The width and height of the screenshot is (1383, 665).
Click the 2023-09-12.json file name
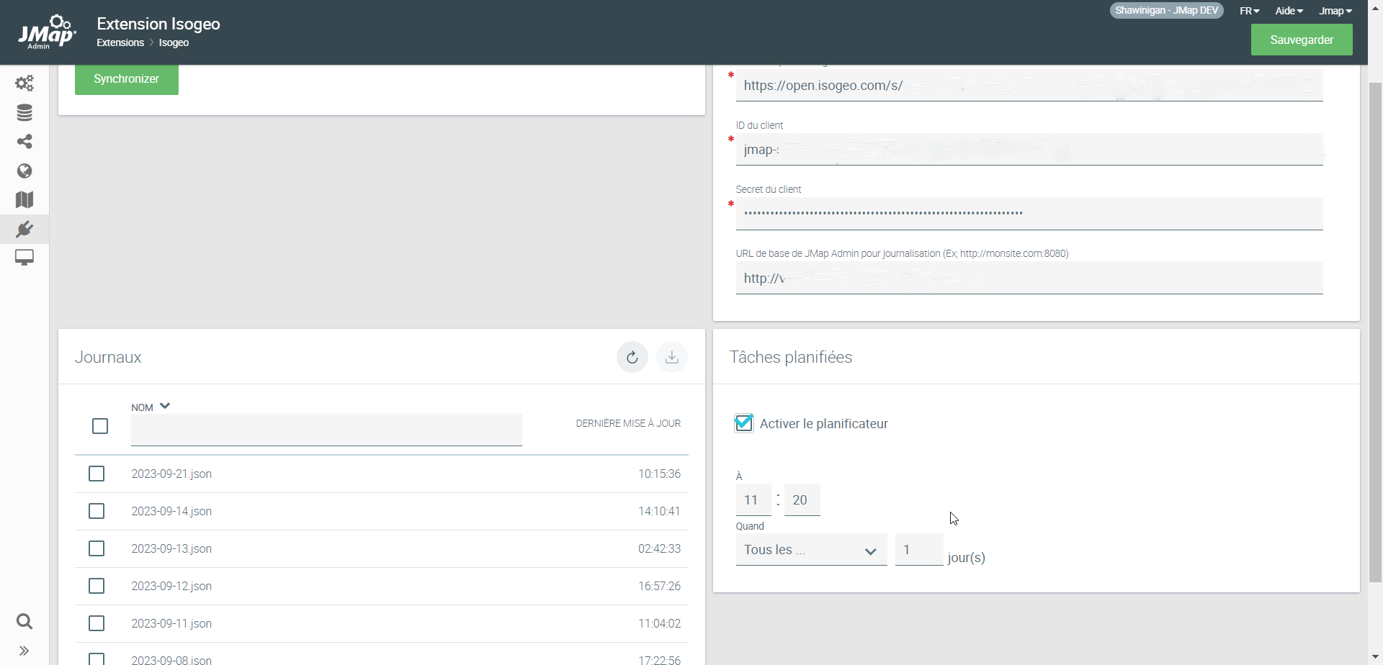(x=171, y=586)
